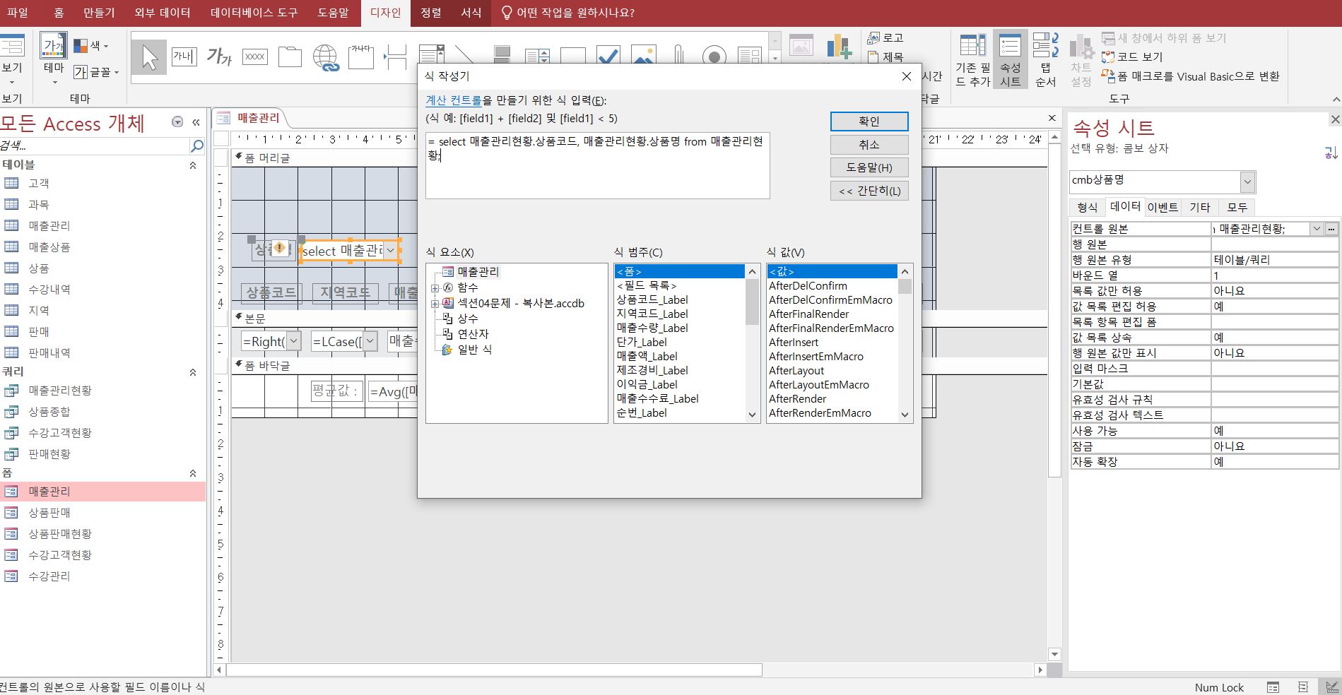Expand the 함수 node in expression elements
Image resolution: width=1342 pixels, height=695 pixels.
[x=435, y=287]
